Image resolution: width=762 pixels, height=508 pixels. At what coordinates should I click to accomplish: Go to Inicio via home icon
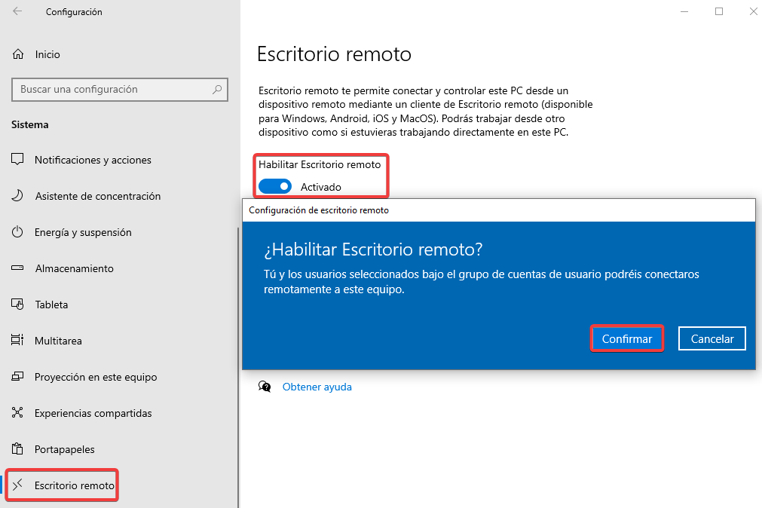(x=18, y=54)
